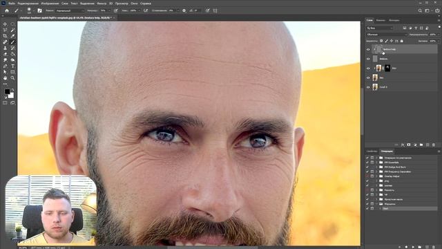
Task: Switch to the Каналы tab
Action: (x=381, y=20)
